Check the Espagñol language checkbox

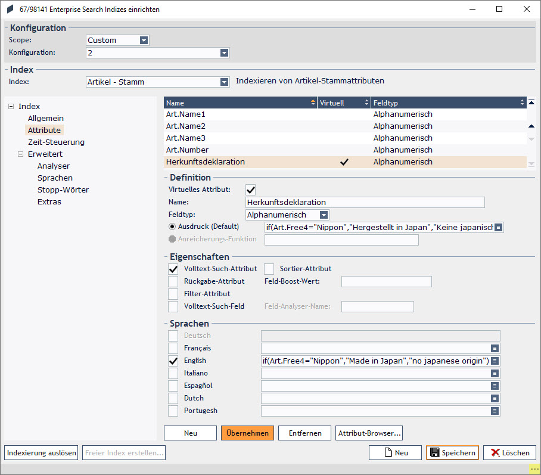[173, 386]
